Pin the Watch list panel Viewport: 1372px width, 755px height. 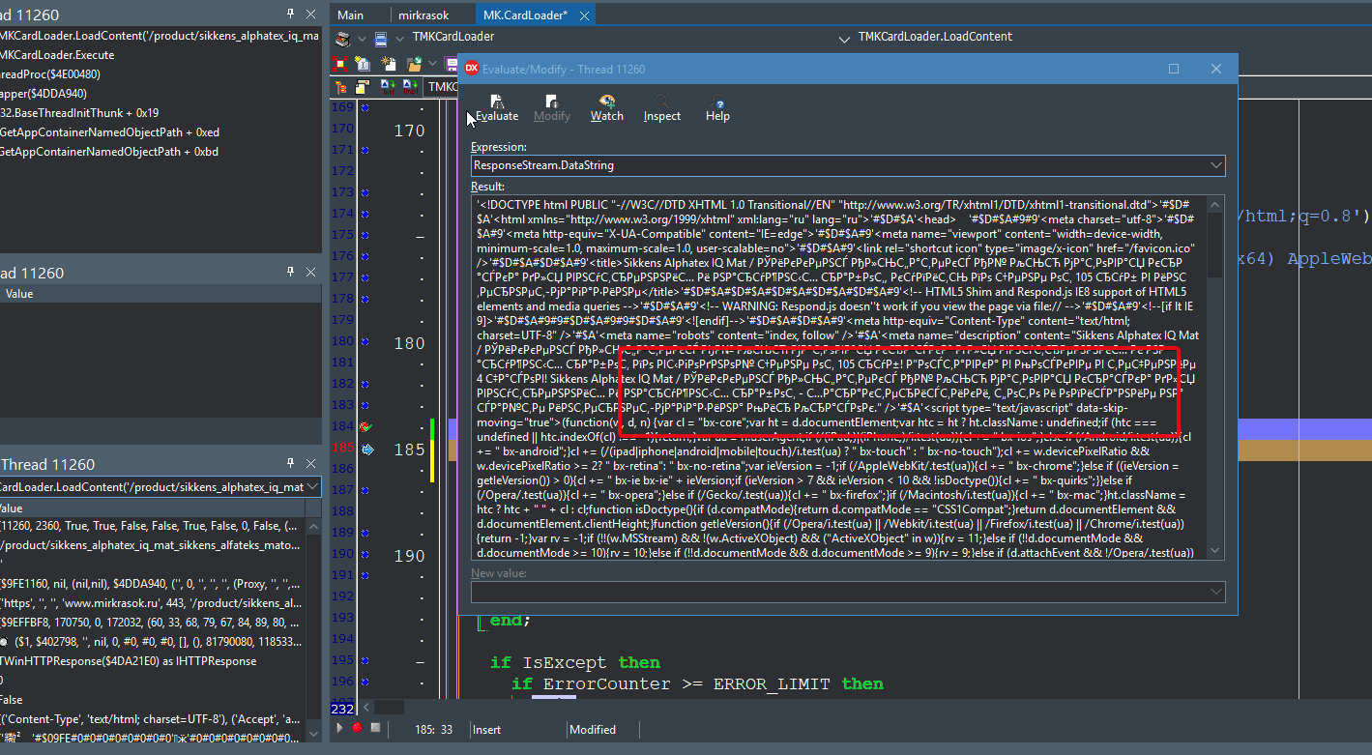(291, 272)
